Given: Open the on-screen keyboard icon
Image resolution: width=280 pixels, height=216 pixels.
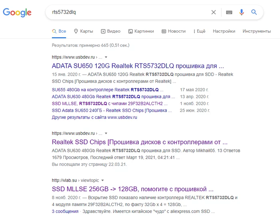Looking at the screenshot, I should 229,12.
